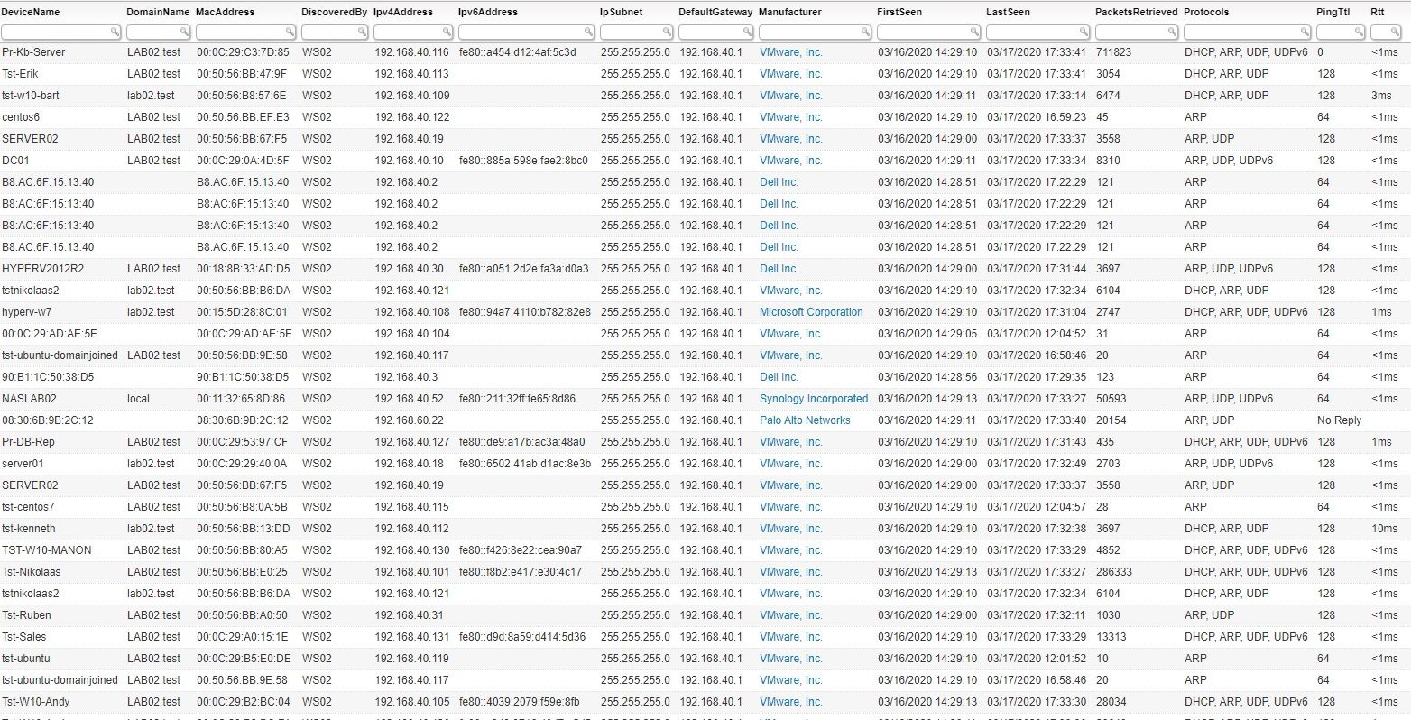Click the PingTtl column header

click(1333, 13)
